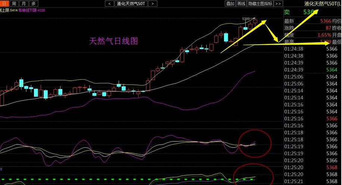Image resolution: width=342 pixels, height=185 pixels.
Task: Open the 多 multi-period tab
Action: (33, 3)
